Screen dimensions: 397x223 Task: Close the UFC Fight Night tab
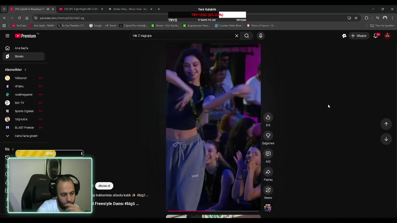click(102, 9)
